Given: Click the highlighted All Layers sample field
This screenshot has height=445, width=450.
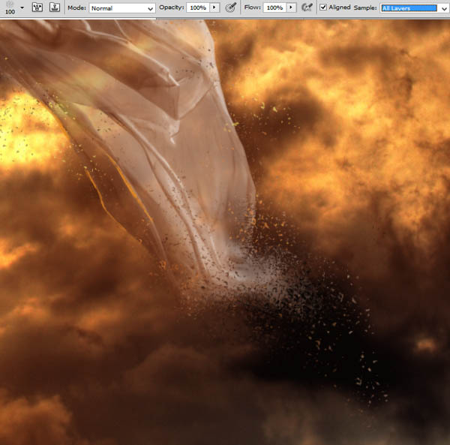Looking at the screenshot, I should [409, 8].
